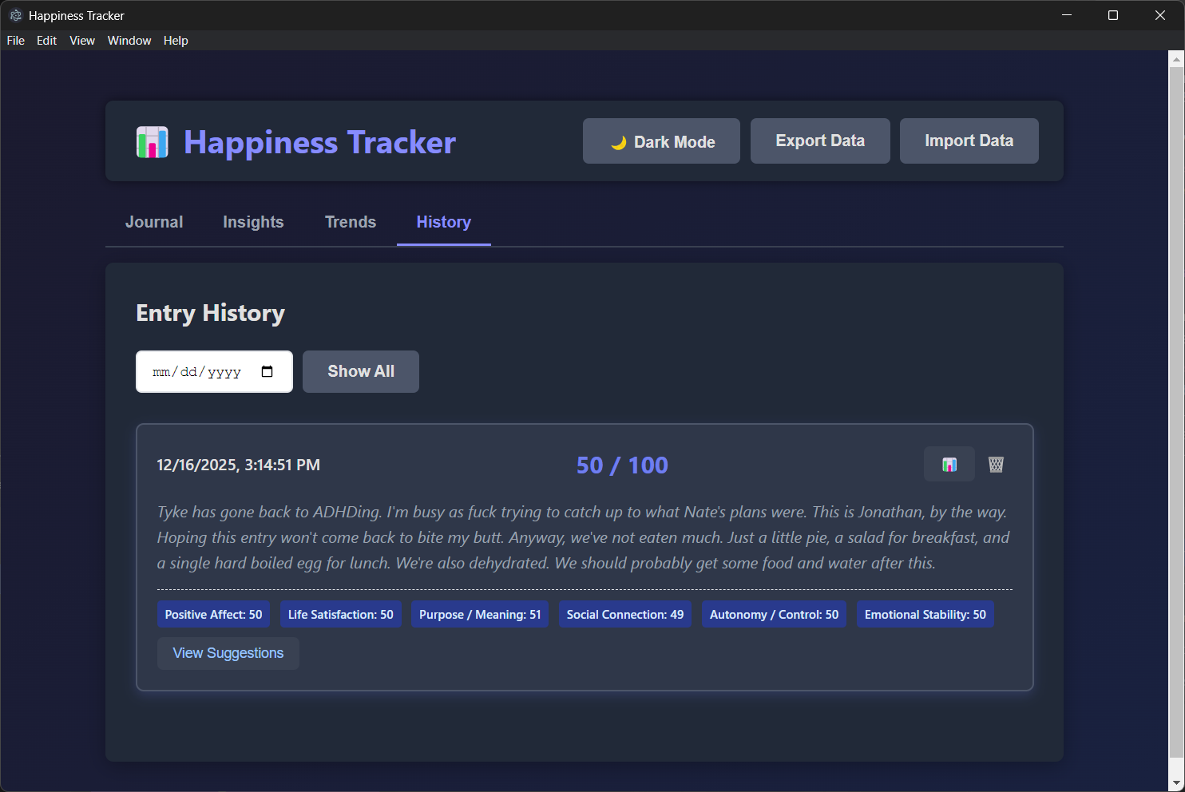Click the Autonomy / Control: 50 tag
The width and height of the screenshot is (1185, 792).
pos(775,614)
